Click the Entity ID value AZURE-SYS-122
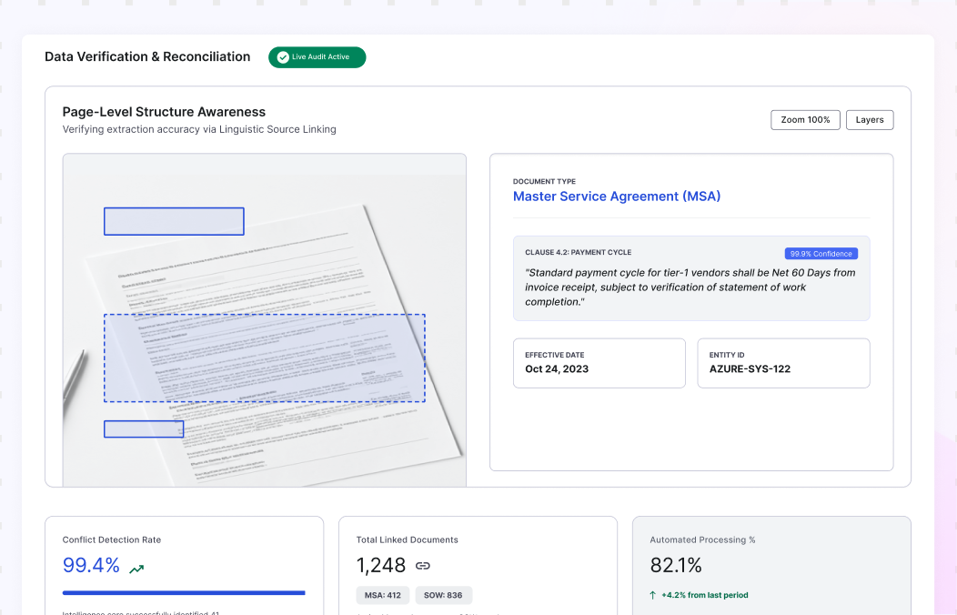This screenshot has width=957, height=615. (x=750, y=369)
